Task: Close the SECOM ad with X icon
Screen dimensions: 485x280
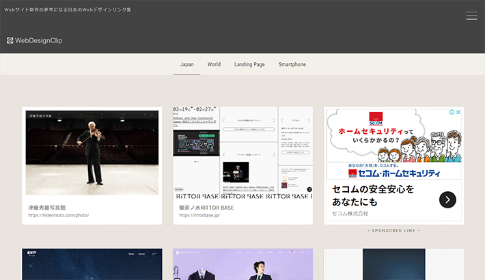Action: pos(458,112)
